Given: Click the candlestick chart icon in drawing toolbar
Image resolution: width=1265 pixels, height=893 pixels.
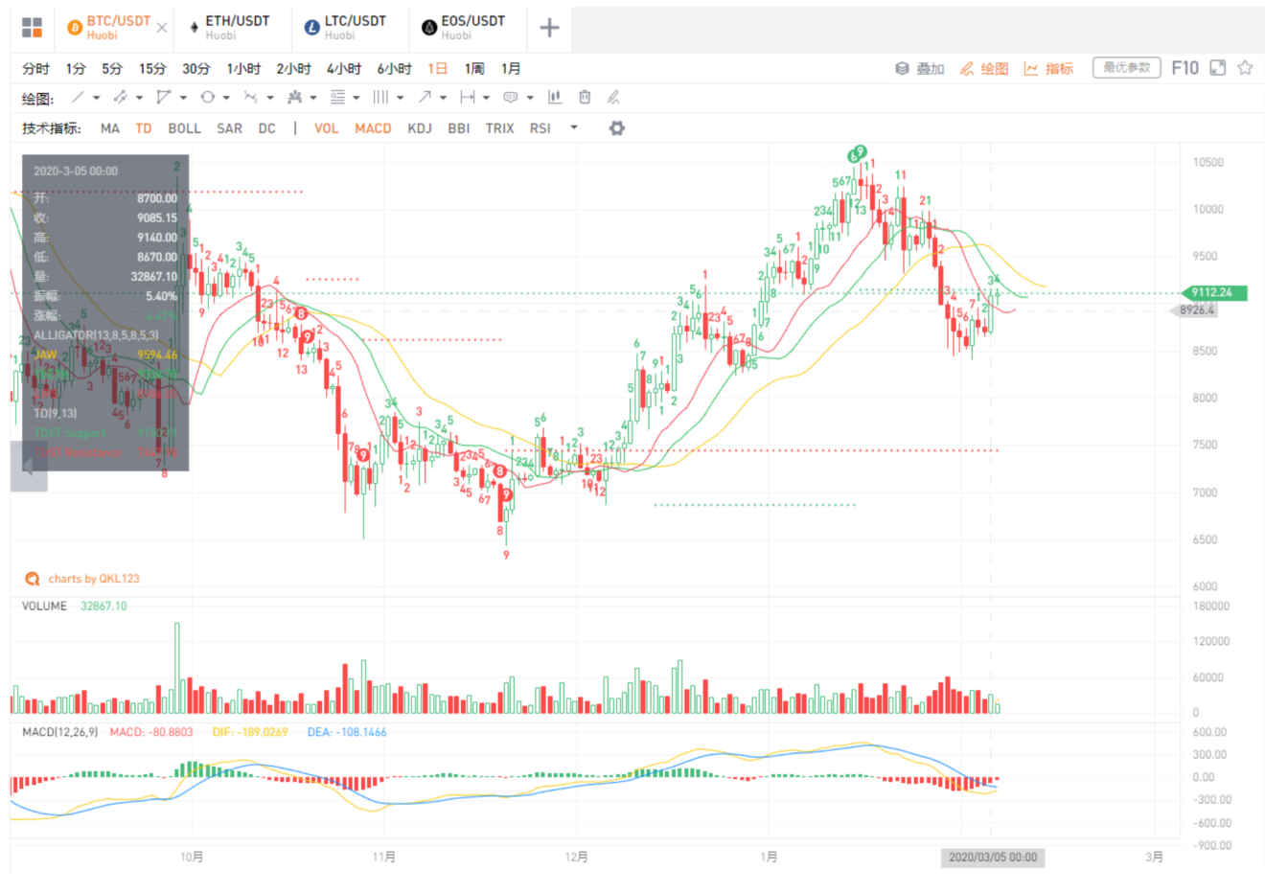Looking at the screenshot, I should 555,97.
